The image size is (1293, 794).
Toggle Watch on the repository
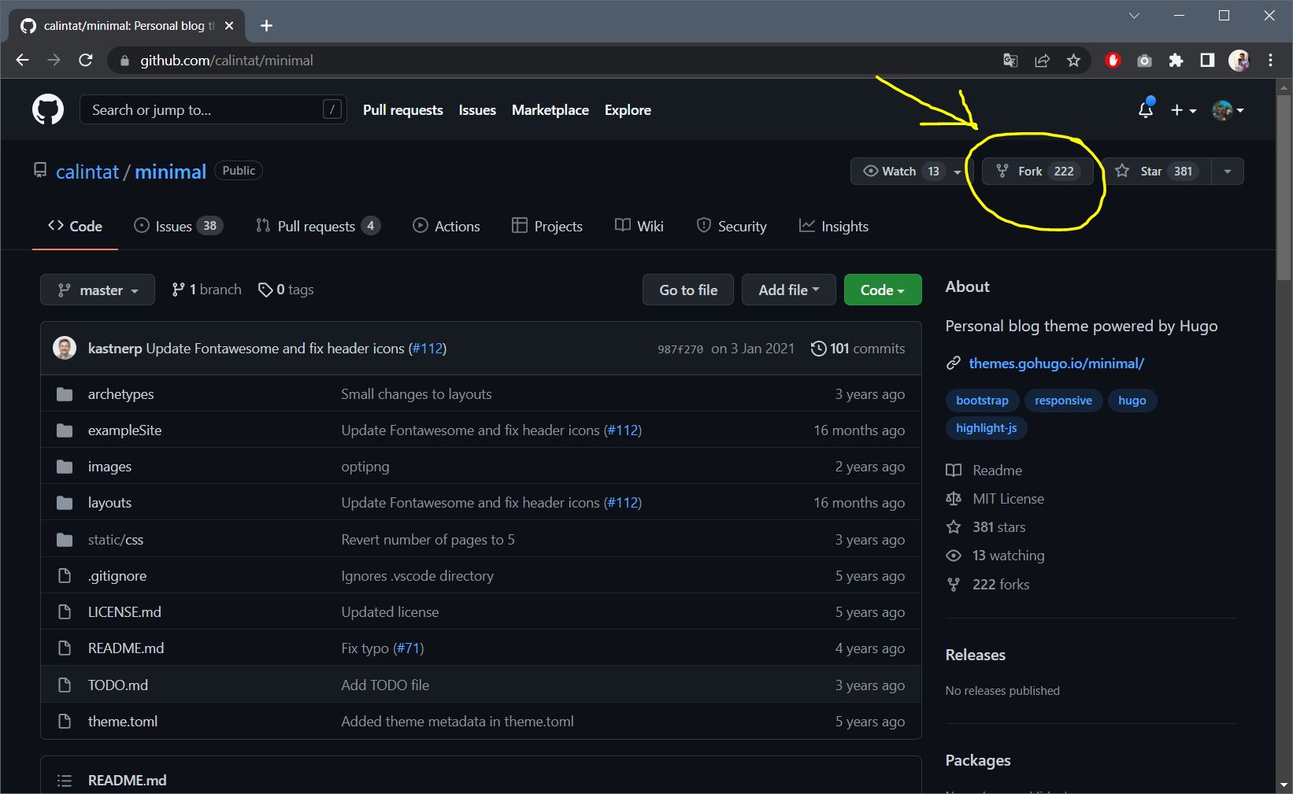click(x=900, y=171)
